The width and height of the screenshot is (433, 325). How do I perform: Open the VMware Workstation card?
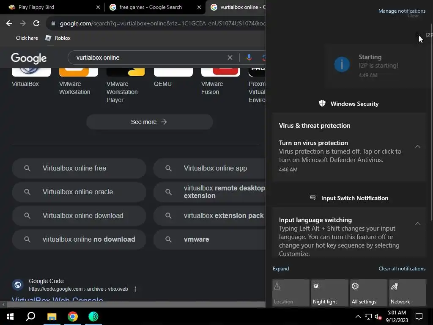(x=78, y=82)
